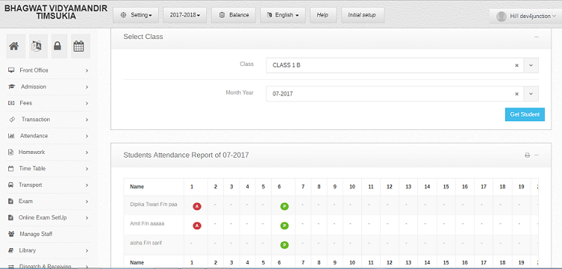Viewport: 562px width, 269px height.
Task: Expand Attendance menu
Action: coord(48,136)
